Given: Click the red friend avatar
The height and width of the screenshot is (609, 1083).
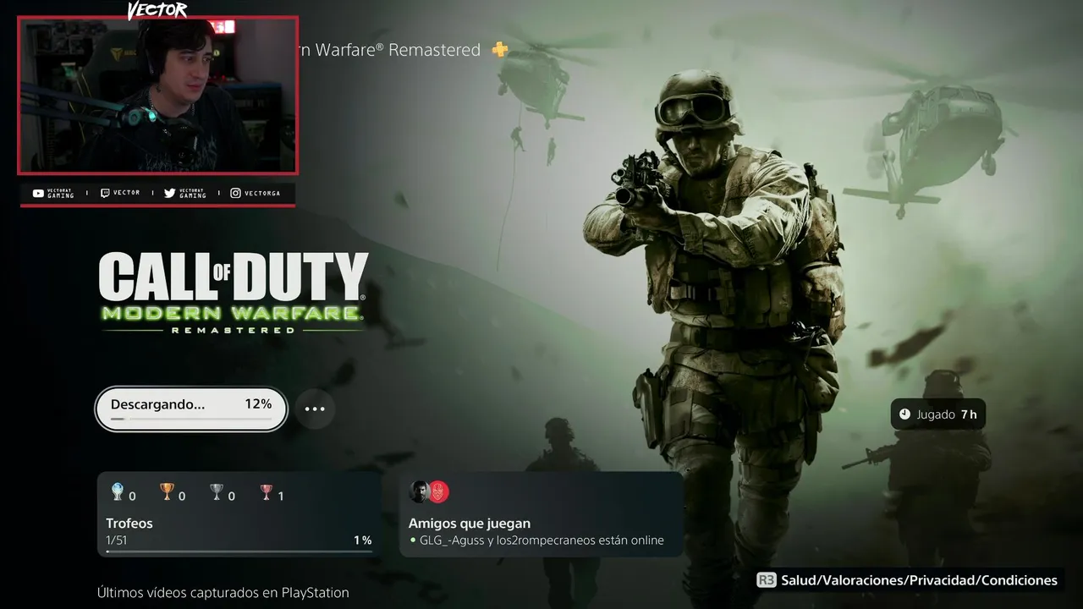Looking at the screenshot, I should 438,491.
